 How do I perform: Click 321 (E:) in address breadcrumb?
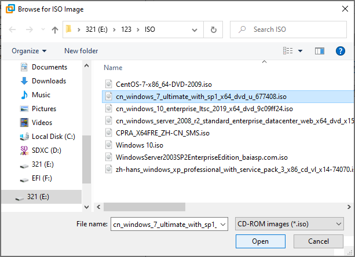coord(97,30)
